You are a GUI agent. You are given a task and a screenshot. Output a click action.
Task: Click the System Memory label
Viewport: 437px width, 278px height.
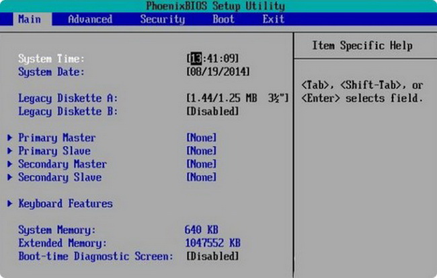pos(57,230)
